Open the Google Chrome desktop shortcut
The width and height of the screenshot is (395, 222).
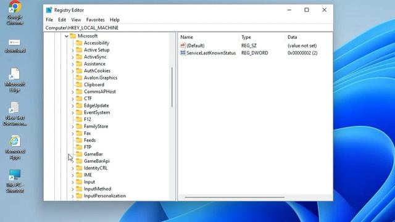[x=15, y=12]
